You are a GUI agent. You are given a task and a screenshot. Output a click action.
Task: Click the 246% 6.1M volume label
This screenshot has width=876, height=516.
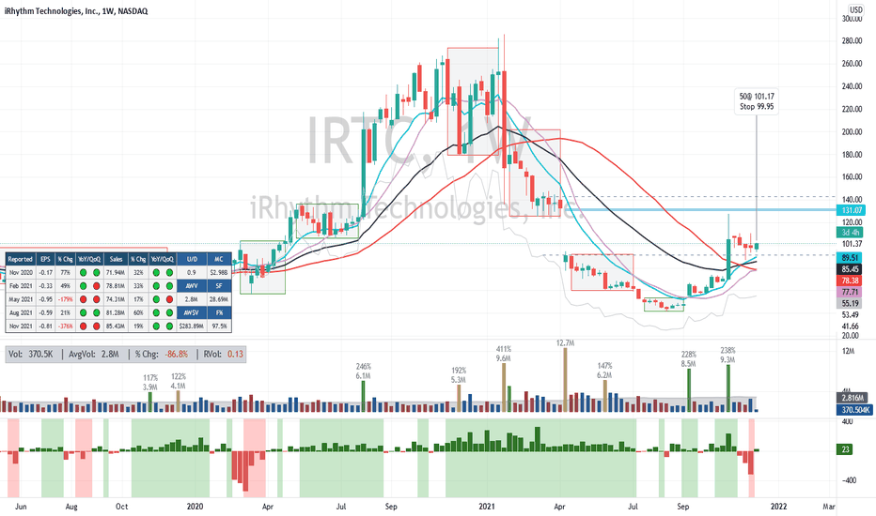tap(363, 371)
